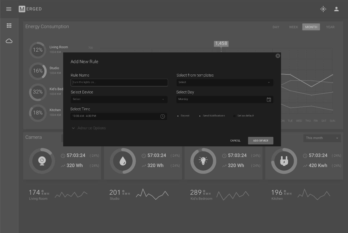This screenshot has height=233, width=348.
Task: Click the Rule Name input field
Action: [x=119, y=83]
